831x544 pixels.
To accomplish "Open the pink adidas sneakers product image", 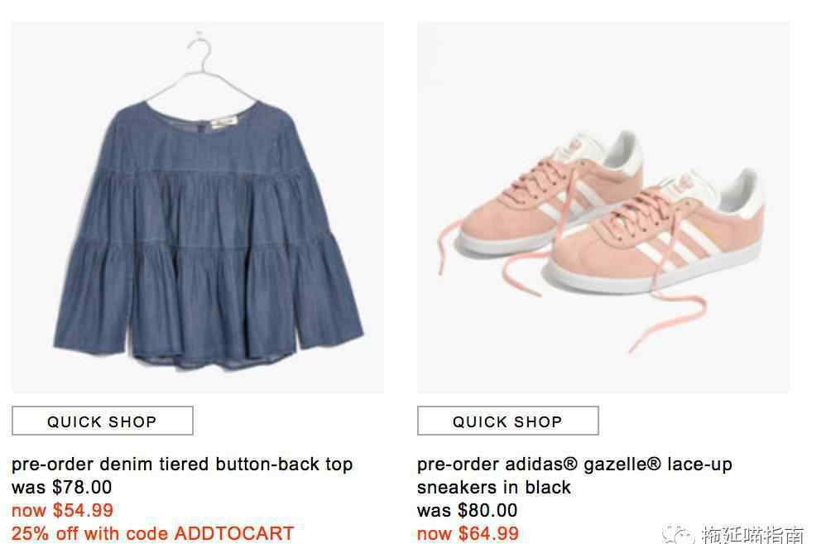I will coord(603,207).
